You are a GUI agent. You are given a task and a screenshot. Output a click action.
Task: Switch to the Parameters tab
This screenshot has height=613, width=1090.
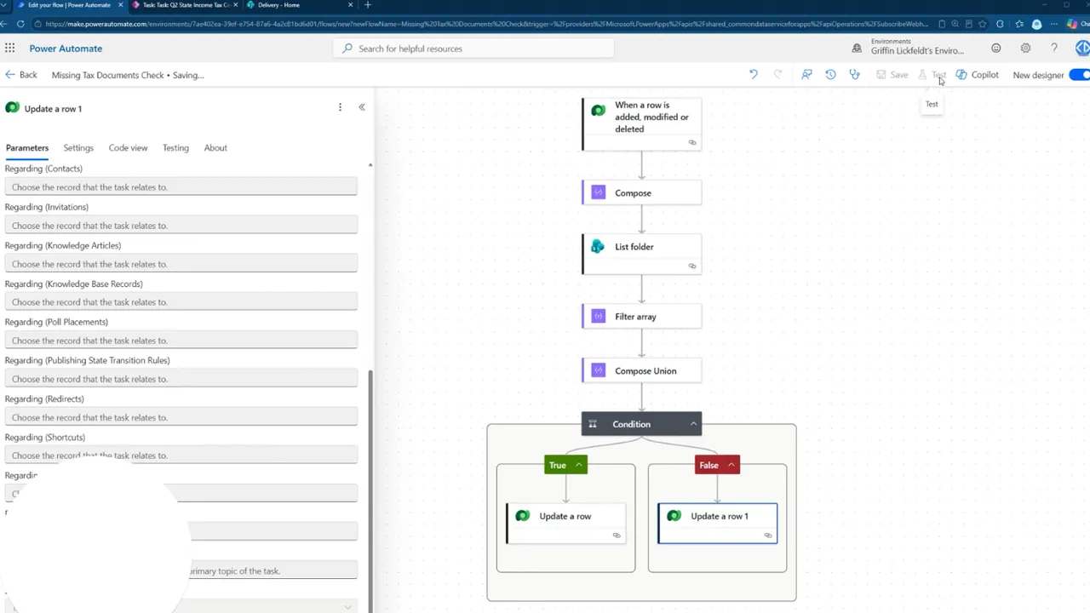click(x=27, y=148)
